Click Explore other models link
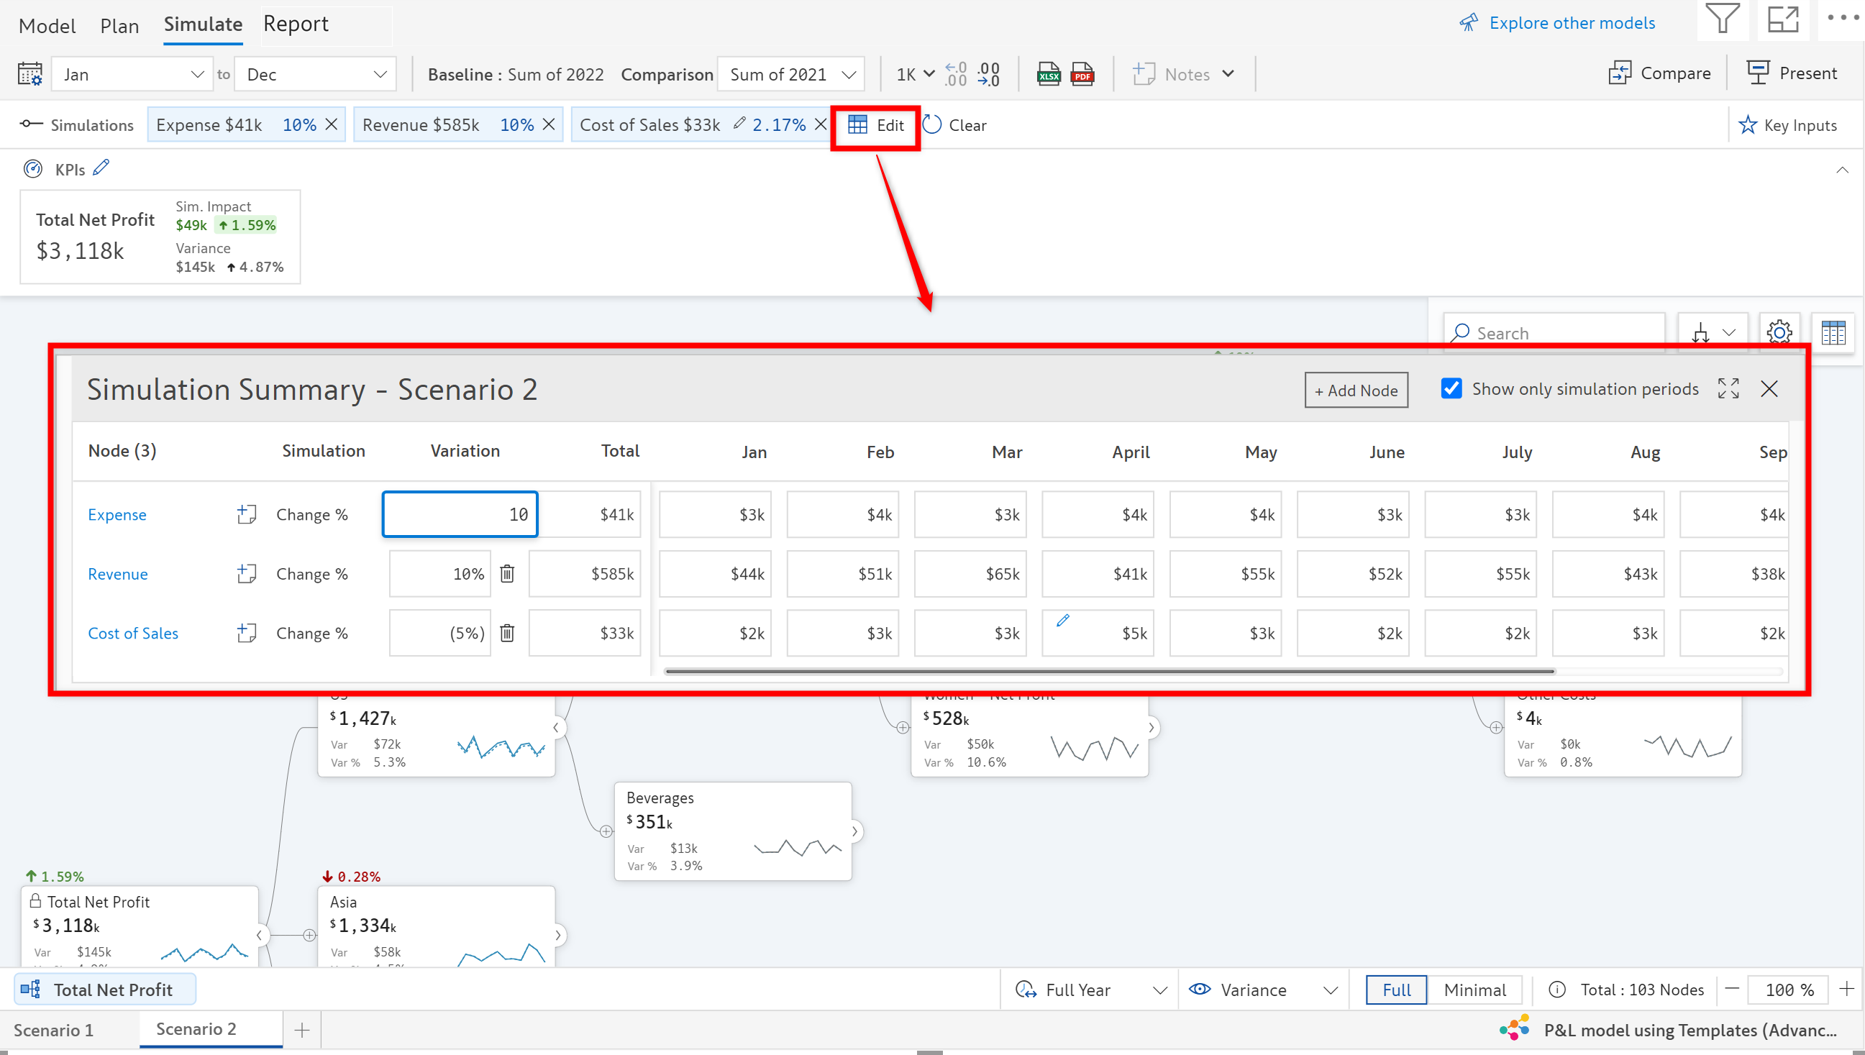The image size is (1865, 1055). 1571,22
